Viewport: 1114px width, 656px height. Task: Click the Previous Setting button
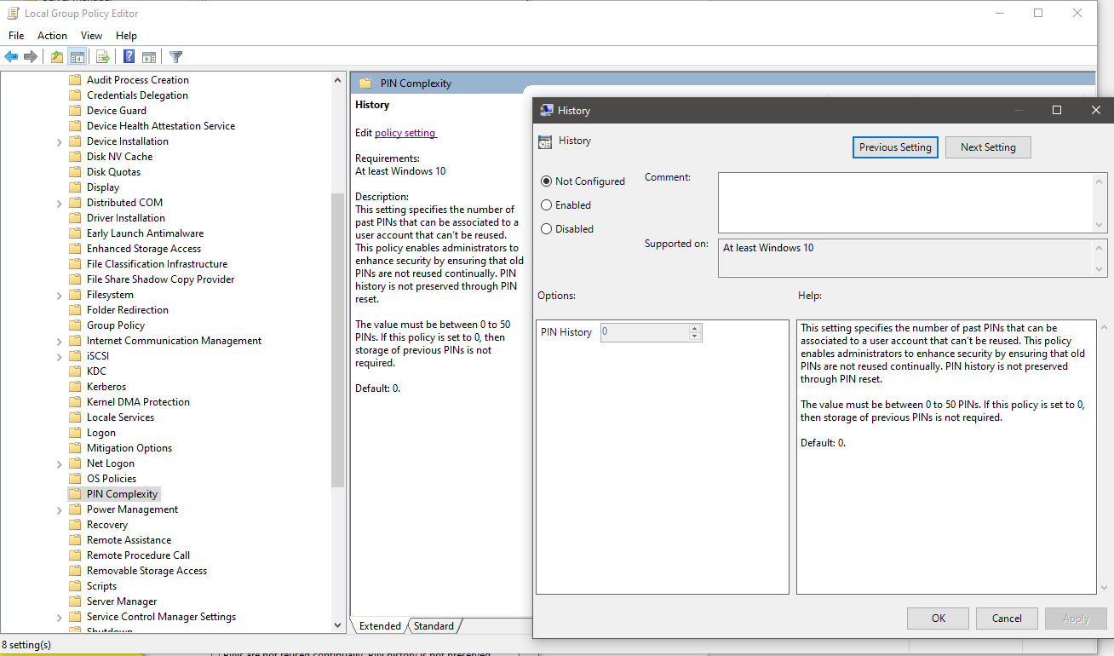coord(895,147)
